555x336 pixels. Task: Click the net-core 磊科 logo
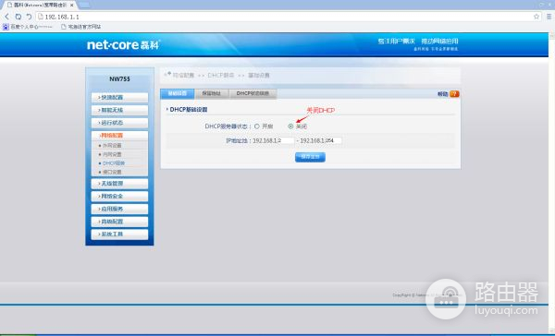tap(124, 45)
